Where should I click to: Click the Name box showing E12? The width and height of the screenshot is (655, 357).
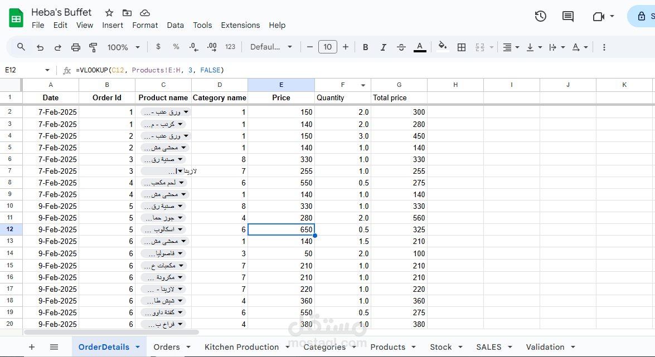(x=27, y=70)
